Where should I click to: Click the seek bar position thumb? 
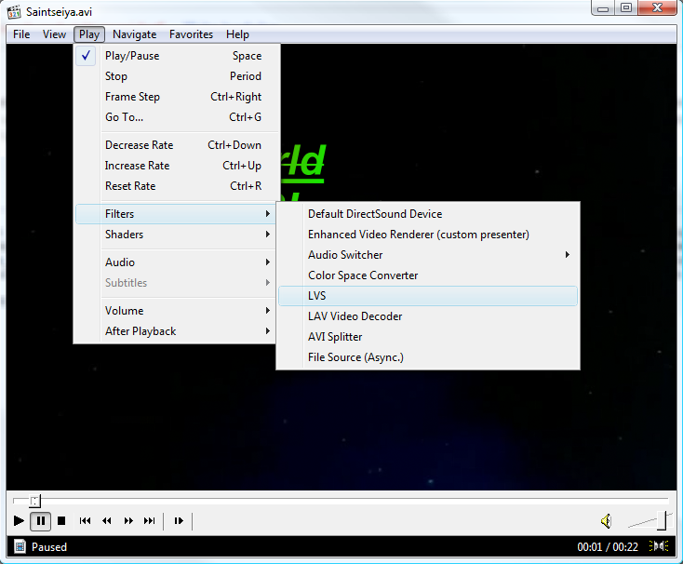coord(34,501)
